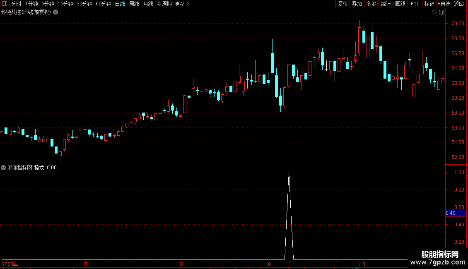The height and width of the screenshot is (269, 468).
Task: Click the 统计 statistics button
Action: (x=385, y=4)
